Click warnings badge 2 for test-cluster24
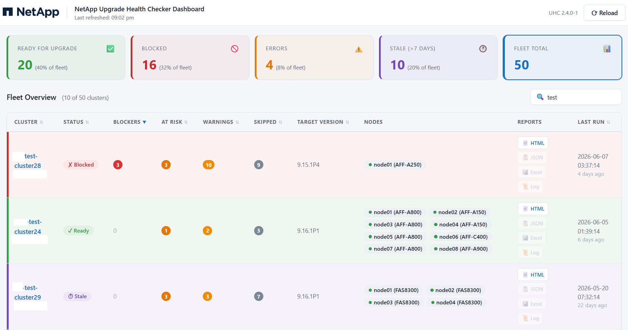628x330 pixels. tap(207, 231)
